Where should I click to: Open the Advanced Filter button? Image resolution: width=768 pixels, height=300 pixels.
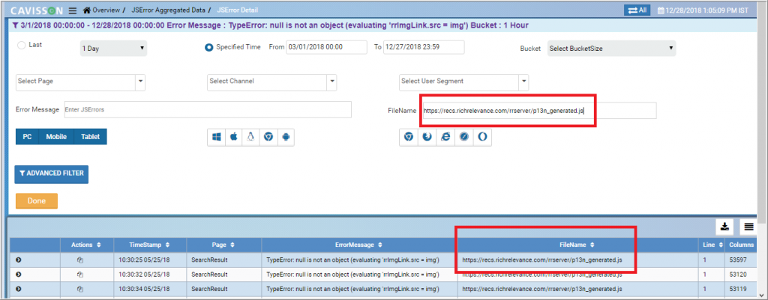point(52,174)
